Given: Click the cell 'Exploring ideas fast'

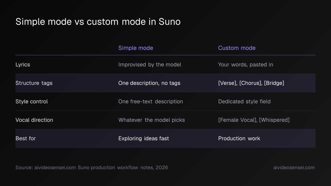Looking at the screenshot, I should click(x=143, y=138).
